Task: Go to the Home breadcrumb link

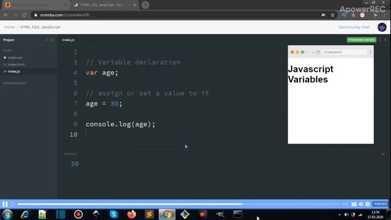Action: [10, 27]
